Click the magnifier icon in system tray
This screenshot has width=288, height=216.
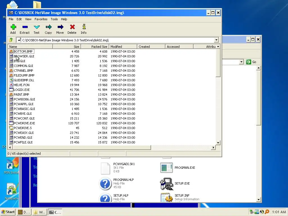click(x=267, y=212)
